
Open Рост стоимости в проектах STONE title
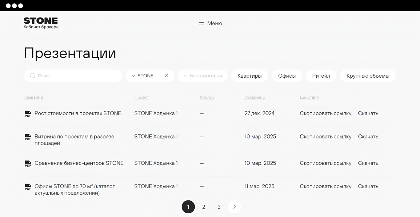78,113
